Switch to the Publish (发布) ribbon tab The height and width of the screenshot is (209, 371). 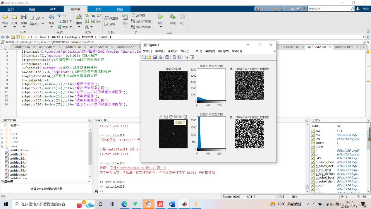(98, 9)
